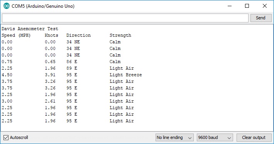Open the 9600 baud dropdown

point(215,137)
